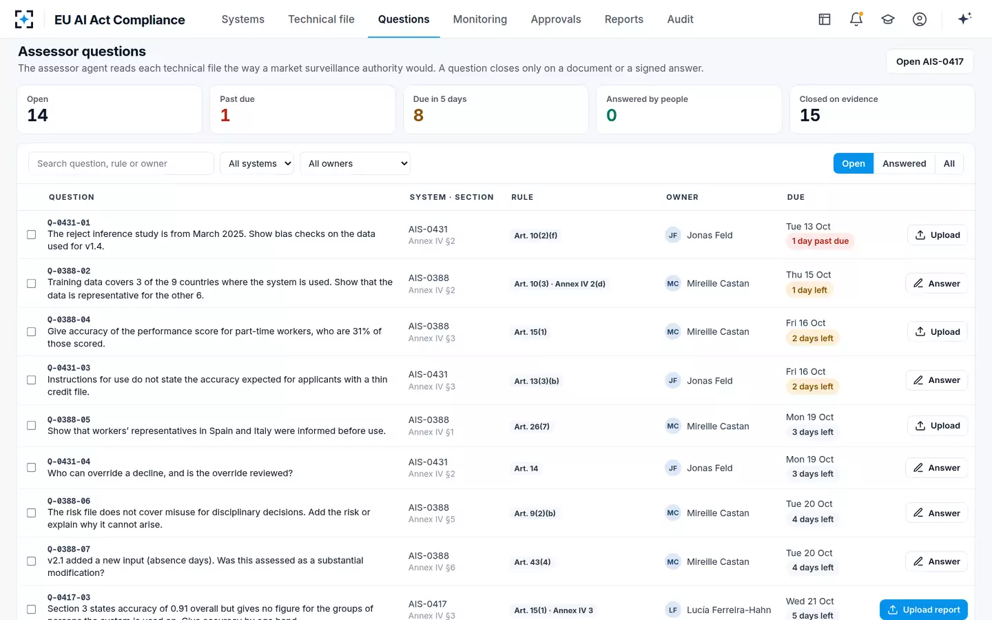Click the Open AIS-0417 button
This screenshot has width=992, height=620.
coord(930,61)
